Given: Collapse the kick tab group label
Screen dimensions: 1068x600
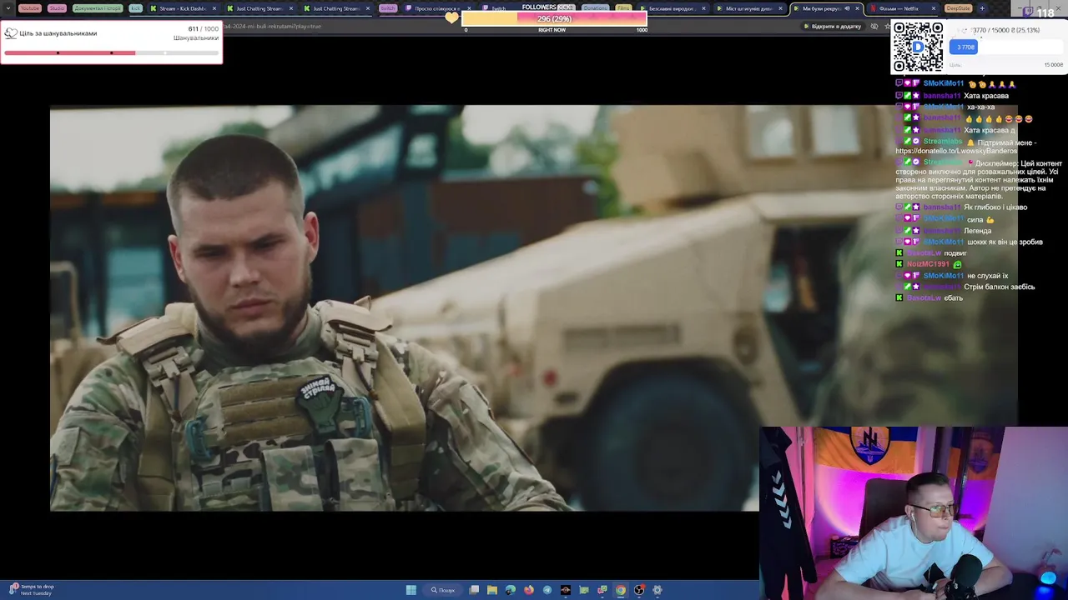Looking at the screenshot, I should pos(136,8).
